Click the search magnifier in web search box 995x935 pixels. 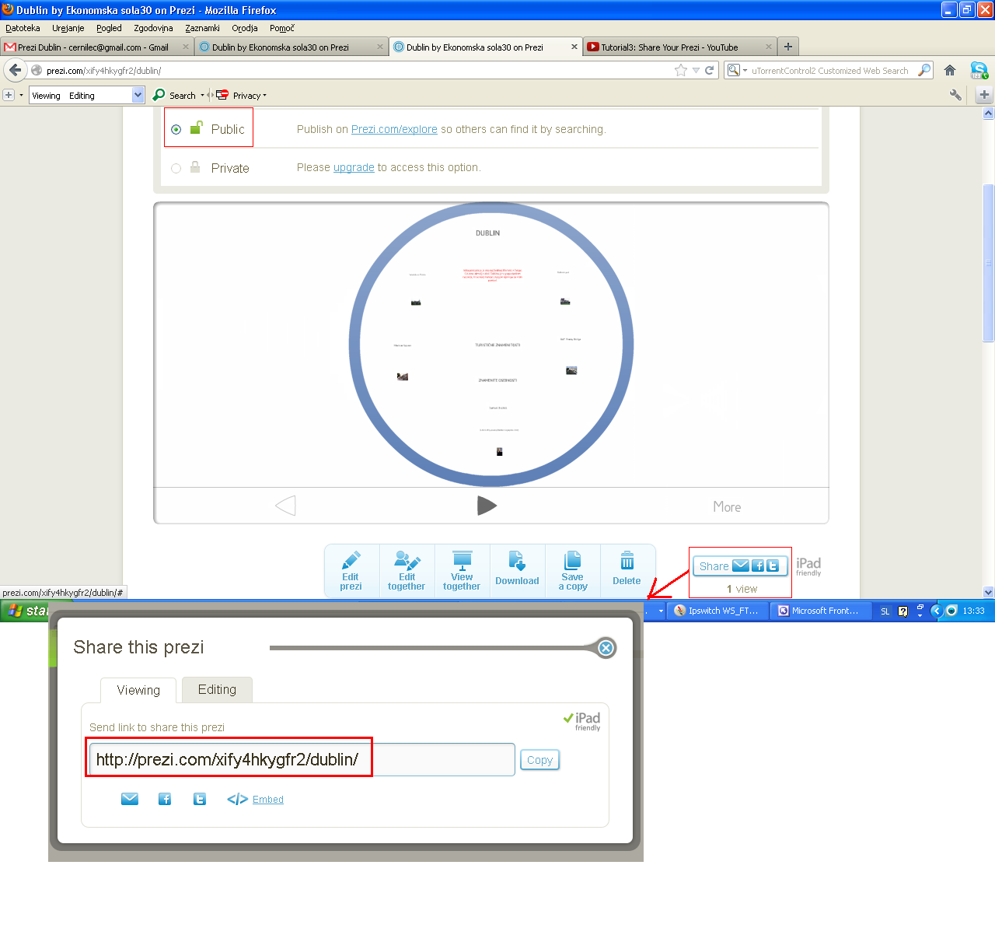(x=923, y=70)
